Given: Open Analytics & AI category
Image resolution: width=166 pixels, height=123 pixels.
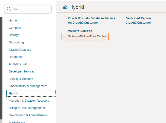Looking at the screenshot, I should point(18,64).
